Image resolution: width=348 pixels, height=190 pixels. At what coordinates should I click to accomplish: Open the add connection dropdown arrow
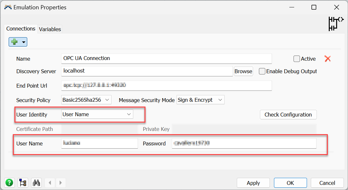pyautogui.click(x=23, y=42)
